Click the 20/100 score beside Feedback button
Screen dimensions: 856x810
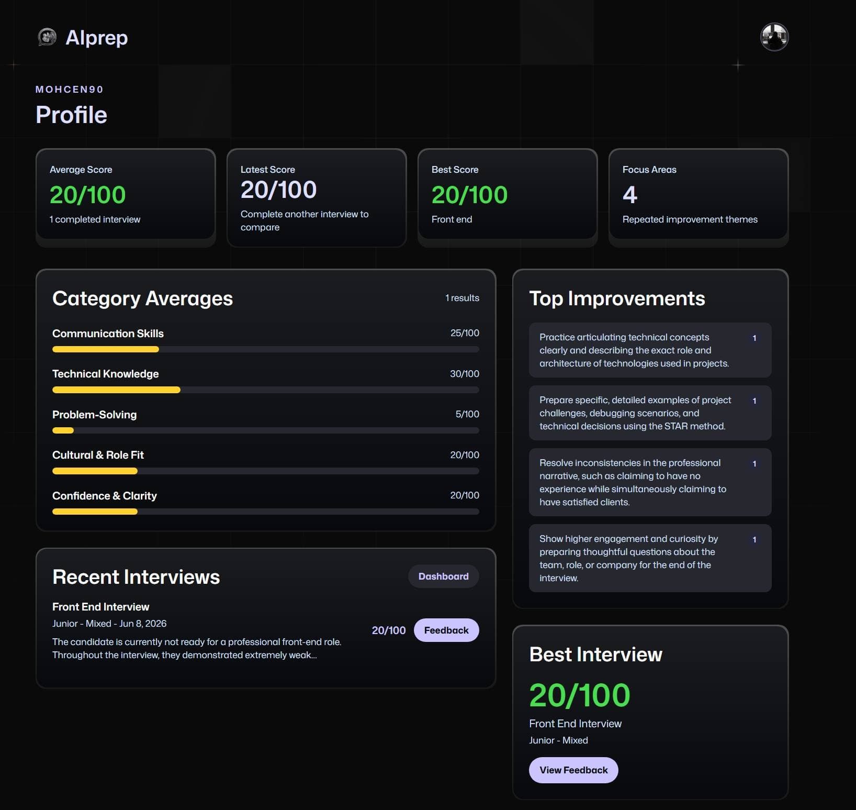pyautogui.click(x=389, y=630)
